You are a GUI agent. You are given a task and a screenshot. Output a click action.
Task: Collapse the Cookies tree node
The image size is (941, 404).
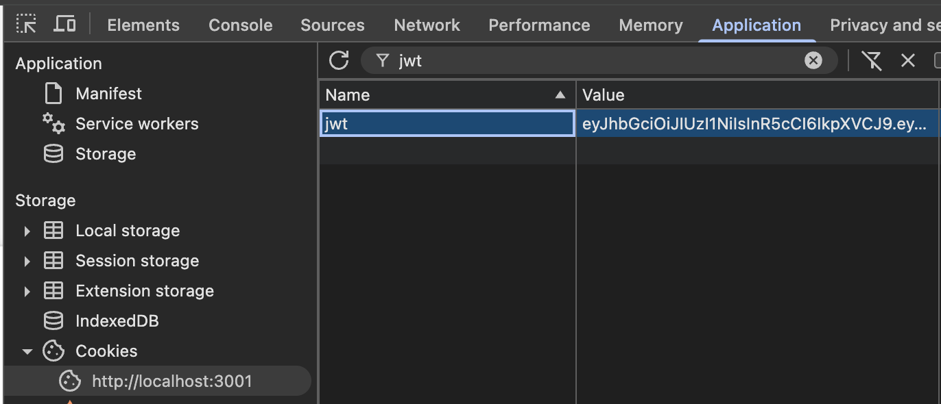27,351
